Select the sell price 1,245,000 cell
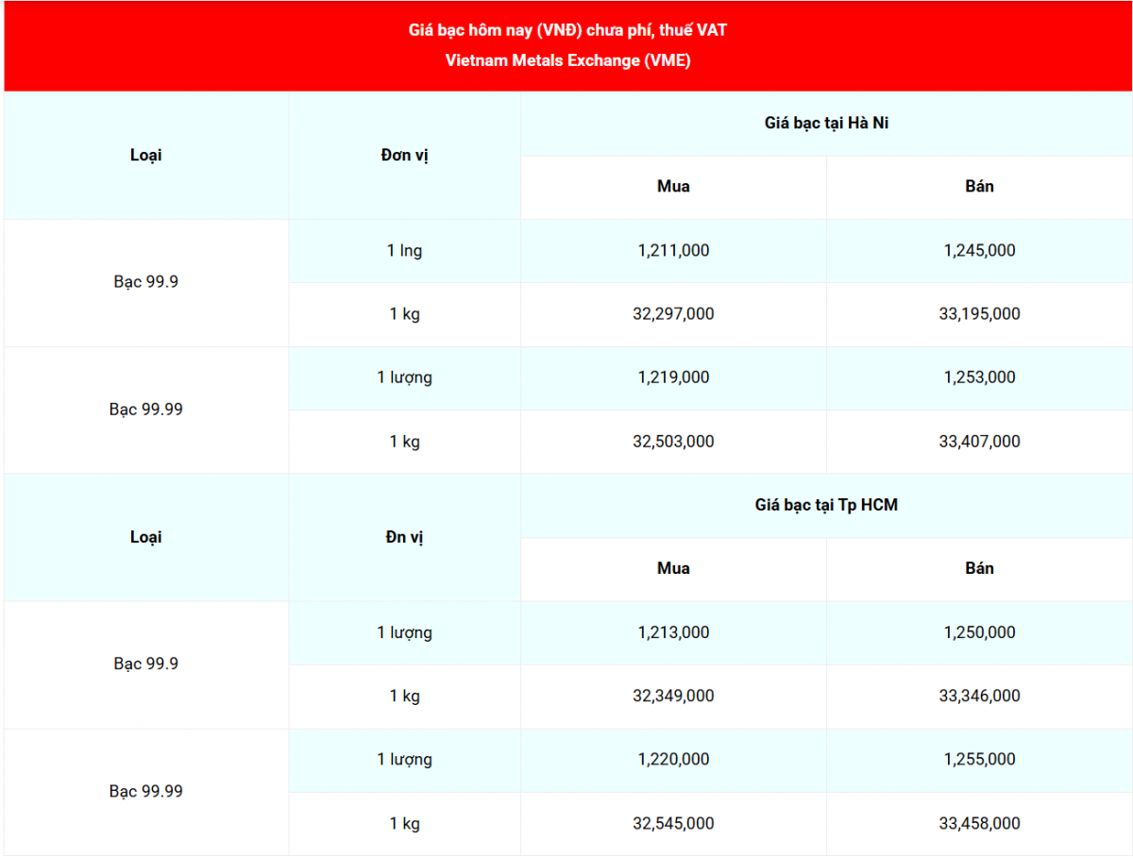The image size is (1133, 856). tap(979, 250)
